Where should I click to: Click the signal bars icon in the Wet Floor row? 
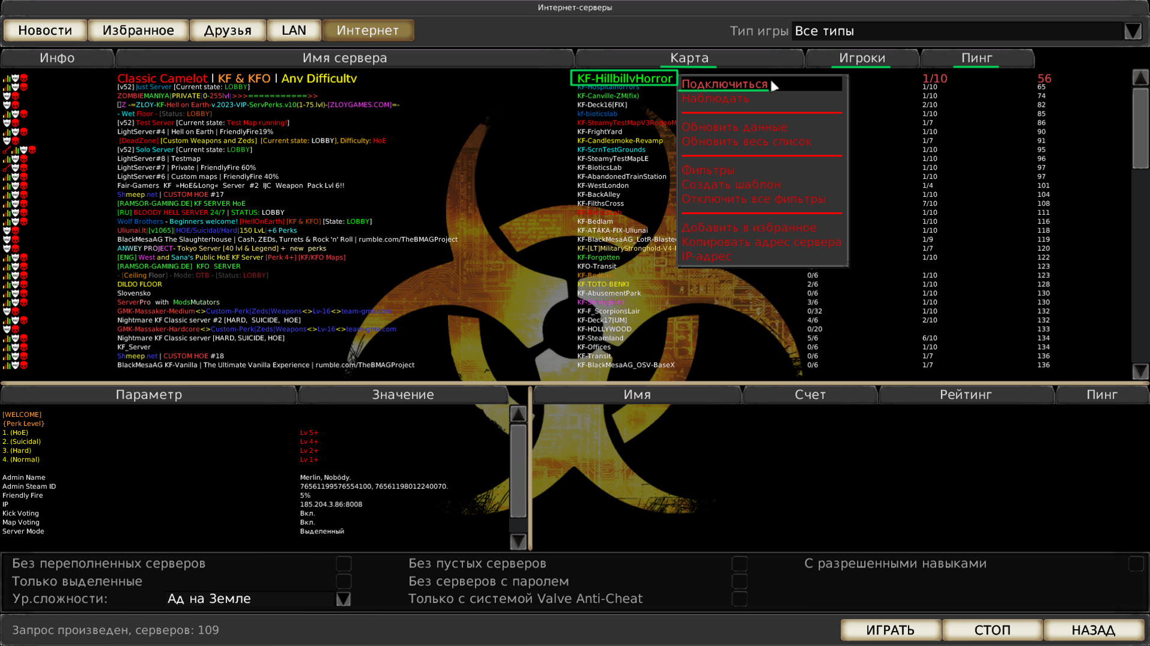7,114
